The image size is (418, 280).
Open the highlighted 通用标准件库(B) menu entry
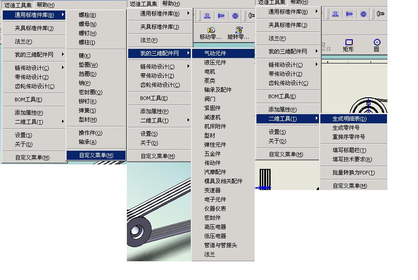tap(34, 15)
